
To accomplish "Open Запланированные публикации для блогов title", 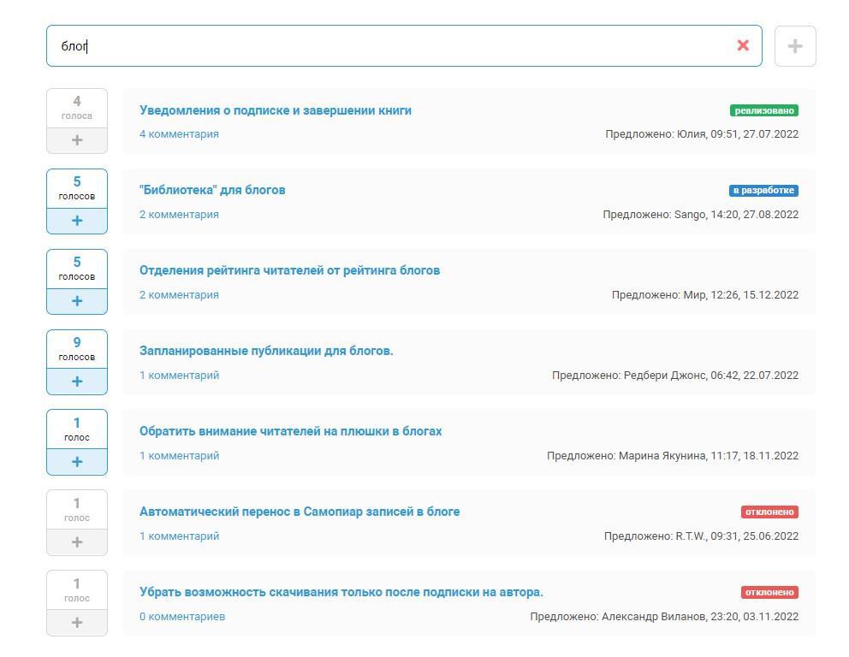I will coord(266,351).
